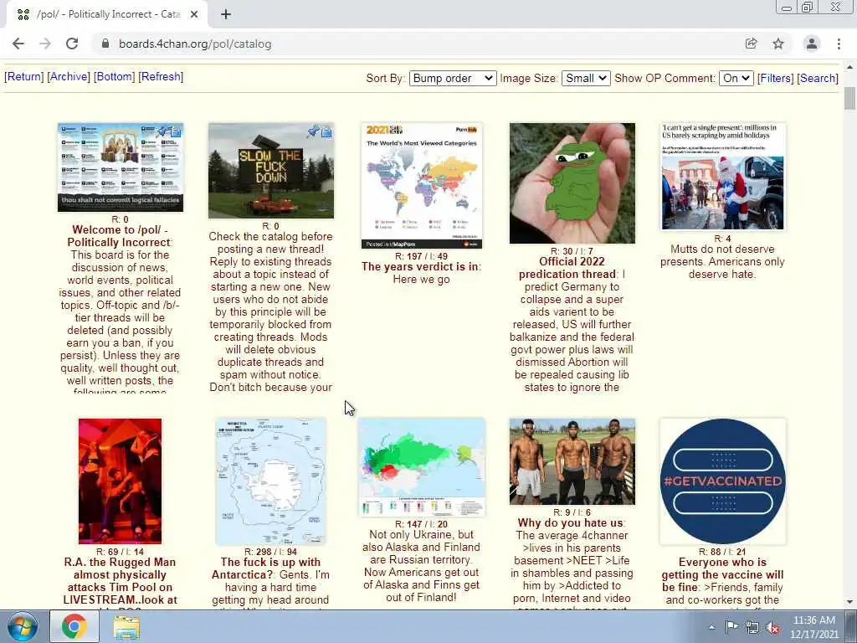Click lock icon on Welcome thread thumbnail
Image resolution: width=857 pixels, height=643 pixels.
click(176, 131)
